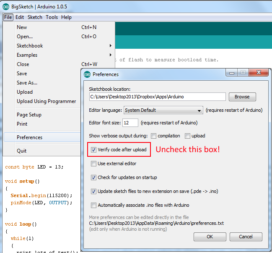Close the Preferences dialog

point(259,72)
